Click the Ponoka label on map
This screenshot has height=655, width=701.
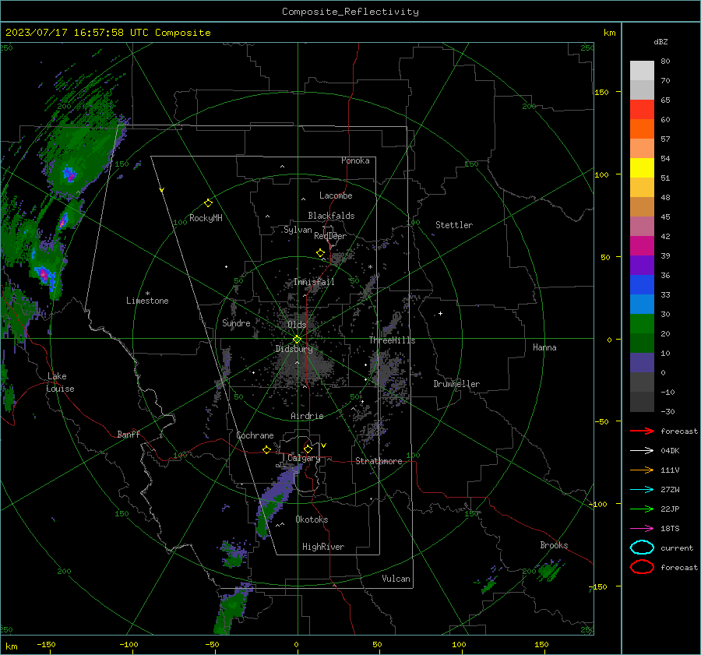click(355, 160)
